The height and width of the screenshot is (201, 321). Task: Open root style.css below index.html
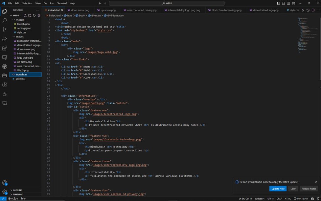click(x=20, y=79)
